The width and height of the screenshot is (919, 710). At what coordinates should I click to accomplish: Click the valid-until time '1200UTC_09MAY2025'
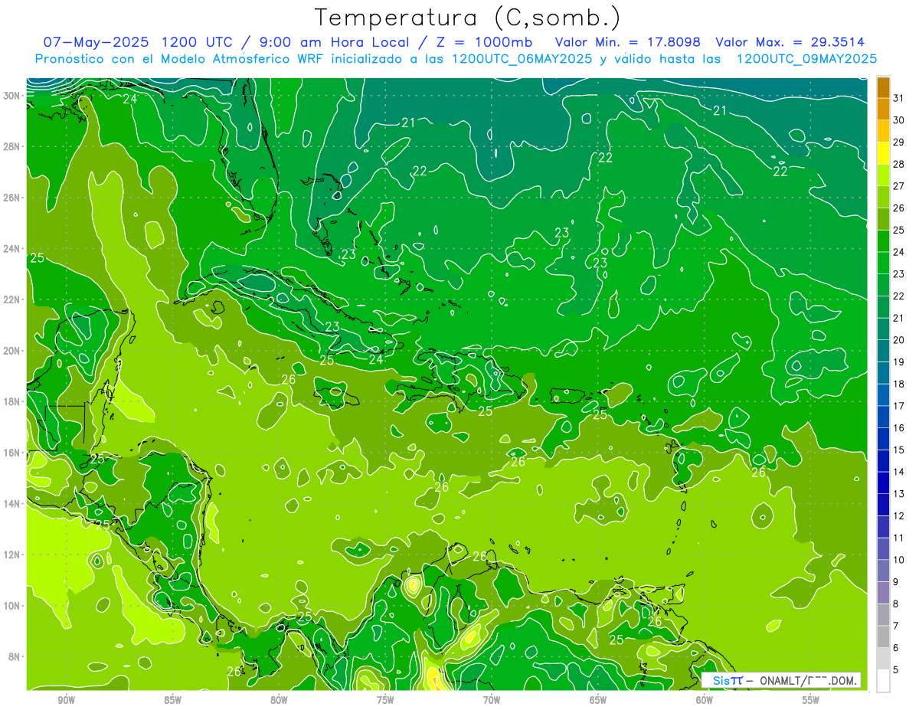[x=806, y=59]
